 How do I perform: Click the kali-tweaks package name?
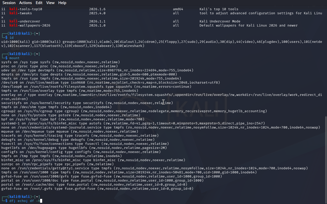coord(22,13)
